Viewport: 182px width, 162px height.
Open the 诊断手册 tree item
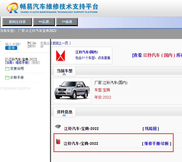click(x=17, y=77)
